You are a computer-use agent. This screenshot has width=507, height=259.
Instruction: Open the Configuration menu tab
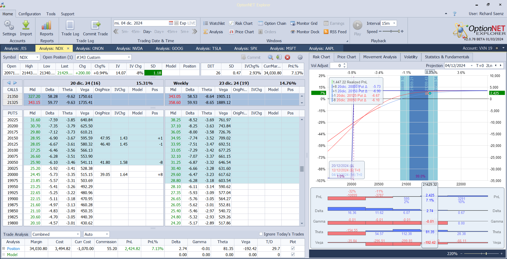point(30,14)
